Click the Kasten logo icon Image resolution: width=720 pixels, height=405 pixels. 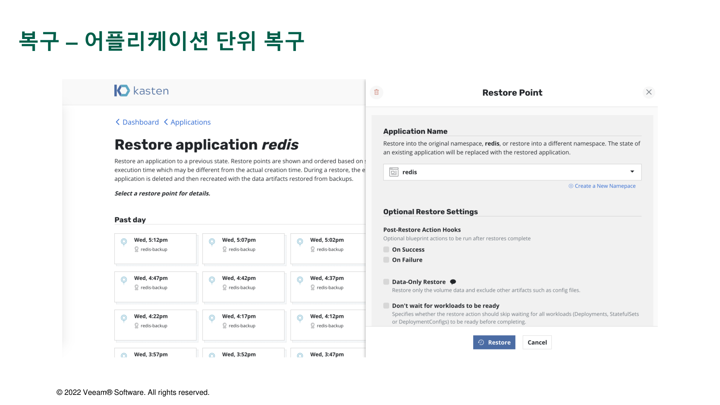point(122,91)
